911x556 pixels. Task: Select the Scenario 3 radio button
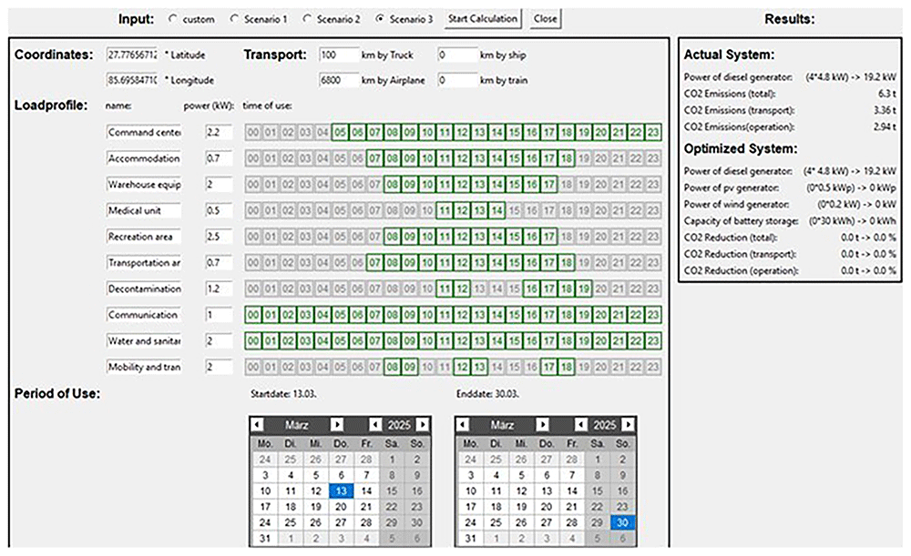point(379,19)
